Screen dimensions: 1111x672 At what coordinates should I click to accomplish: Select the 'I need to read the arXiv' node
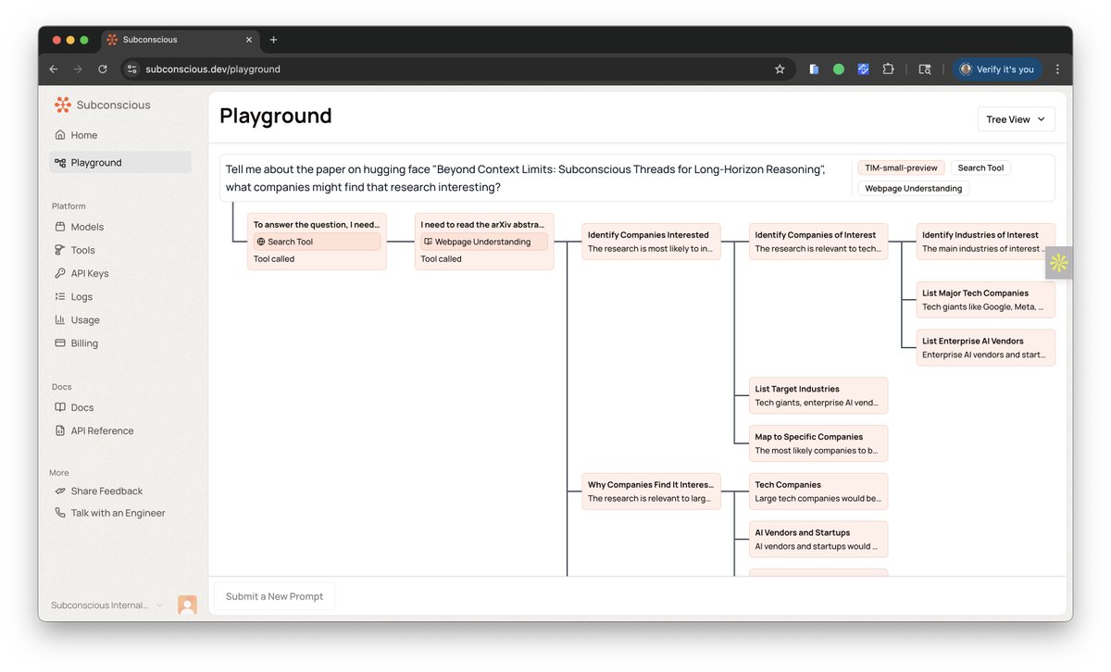pyautogui.click(x=484, y=242)
